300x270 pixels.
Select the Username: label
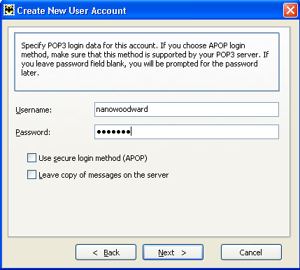pyautogui.click(x=34, y=110)
